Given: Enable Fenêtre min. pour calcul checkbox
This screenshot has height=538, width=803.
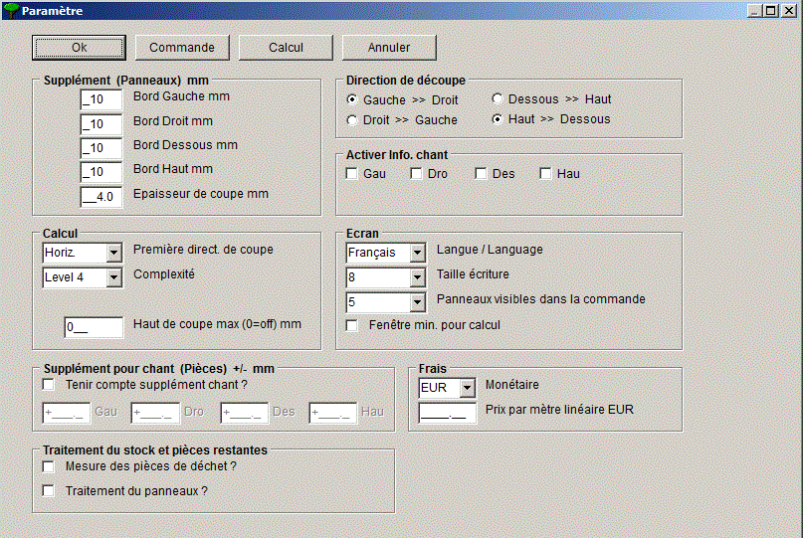Looking at the screenshot, I should pyautogui.click(x=352, y=325).
